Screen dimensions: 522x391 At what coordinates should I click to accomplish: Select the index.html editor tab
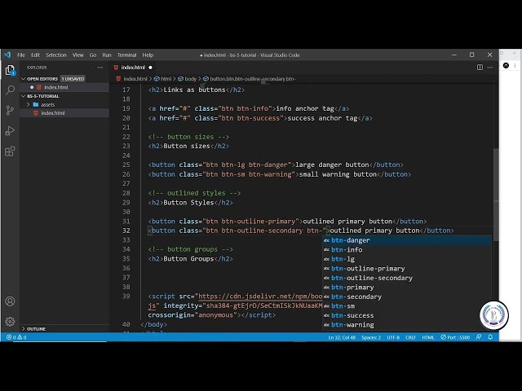tap(133, 68)
